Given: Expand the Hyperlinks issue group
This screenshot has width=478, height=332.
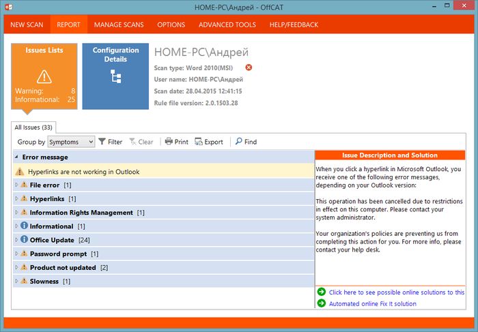Looking at the screenshot, I should click(x=17, y=198).
